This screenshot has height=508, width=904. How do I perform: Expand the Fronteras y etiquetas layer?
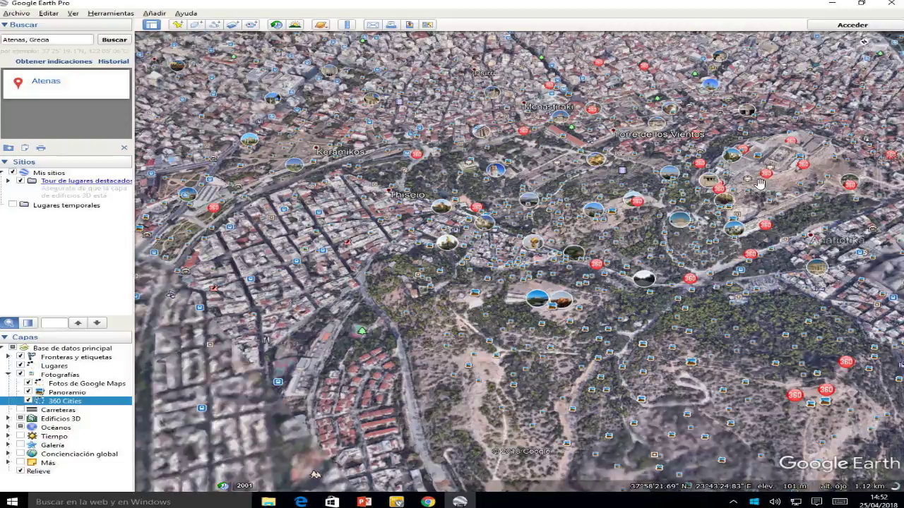pos(8,357)
